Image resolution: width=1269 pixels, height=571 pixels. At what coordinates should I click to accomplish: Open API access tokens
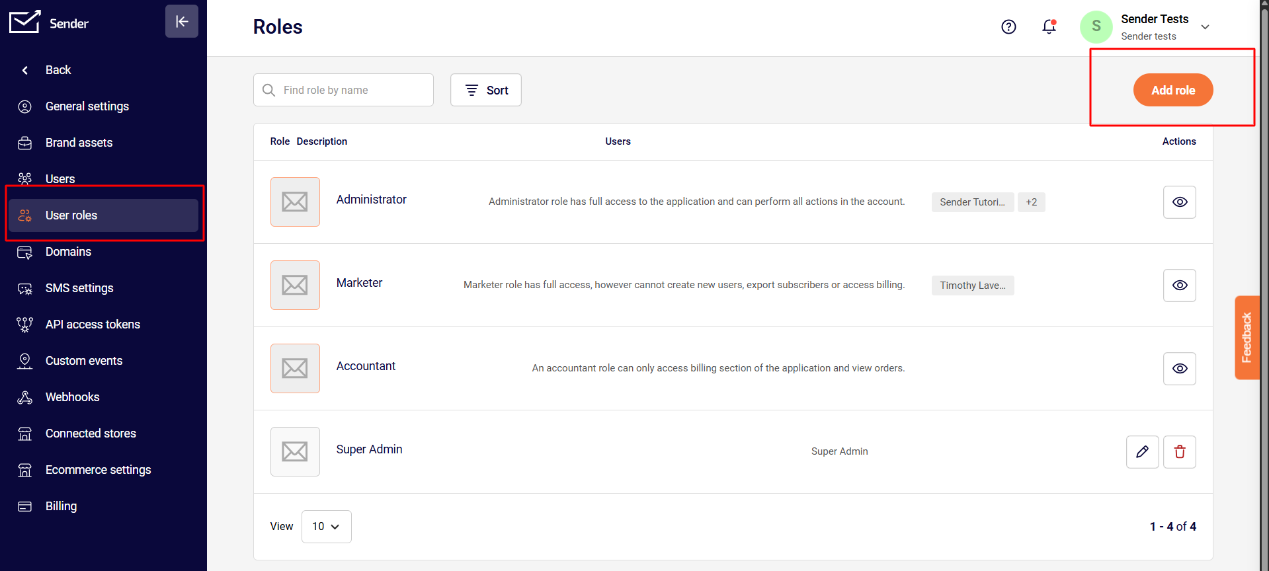(103, 324)
